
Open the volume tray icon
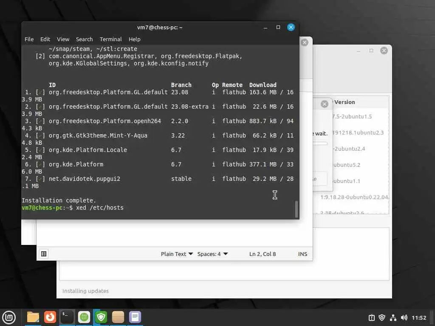click(x=404, y=318)
